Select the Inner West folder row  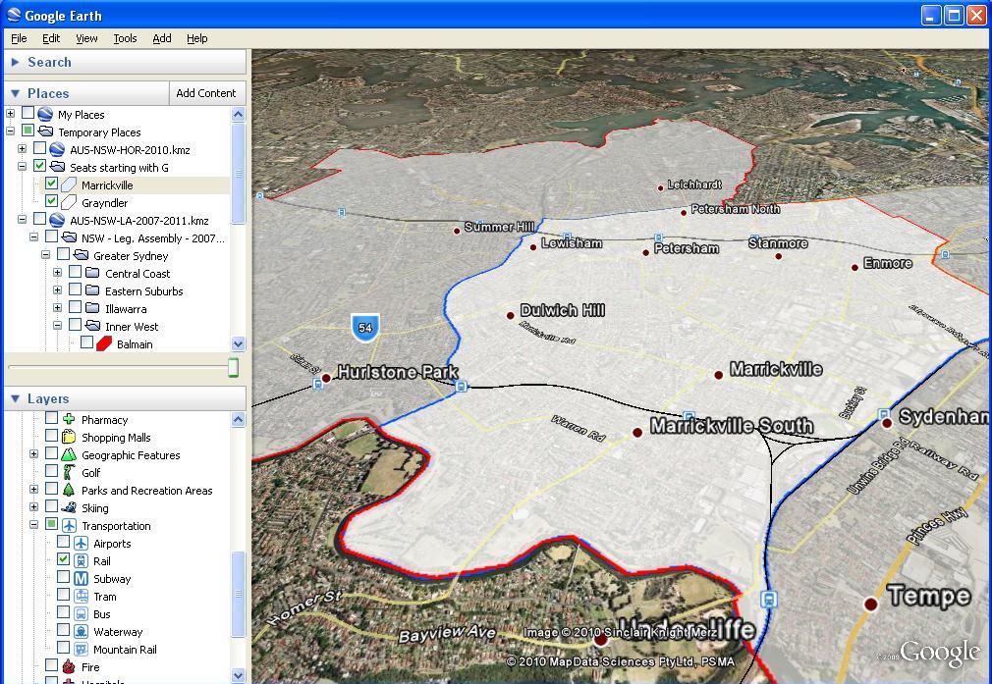click(132, 327)
